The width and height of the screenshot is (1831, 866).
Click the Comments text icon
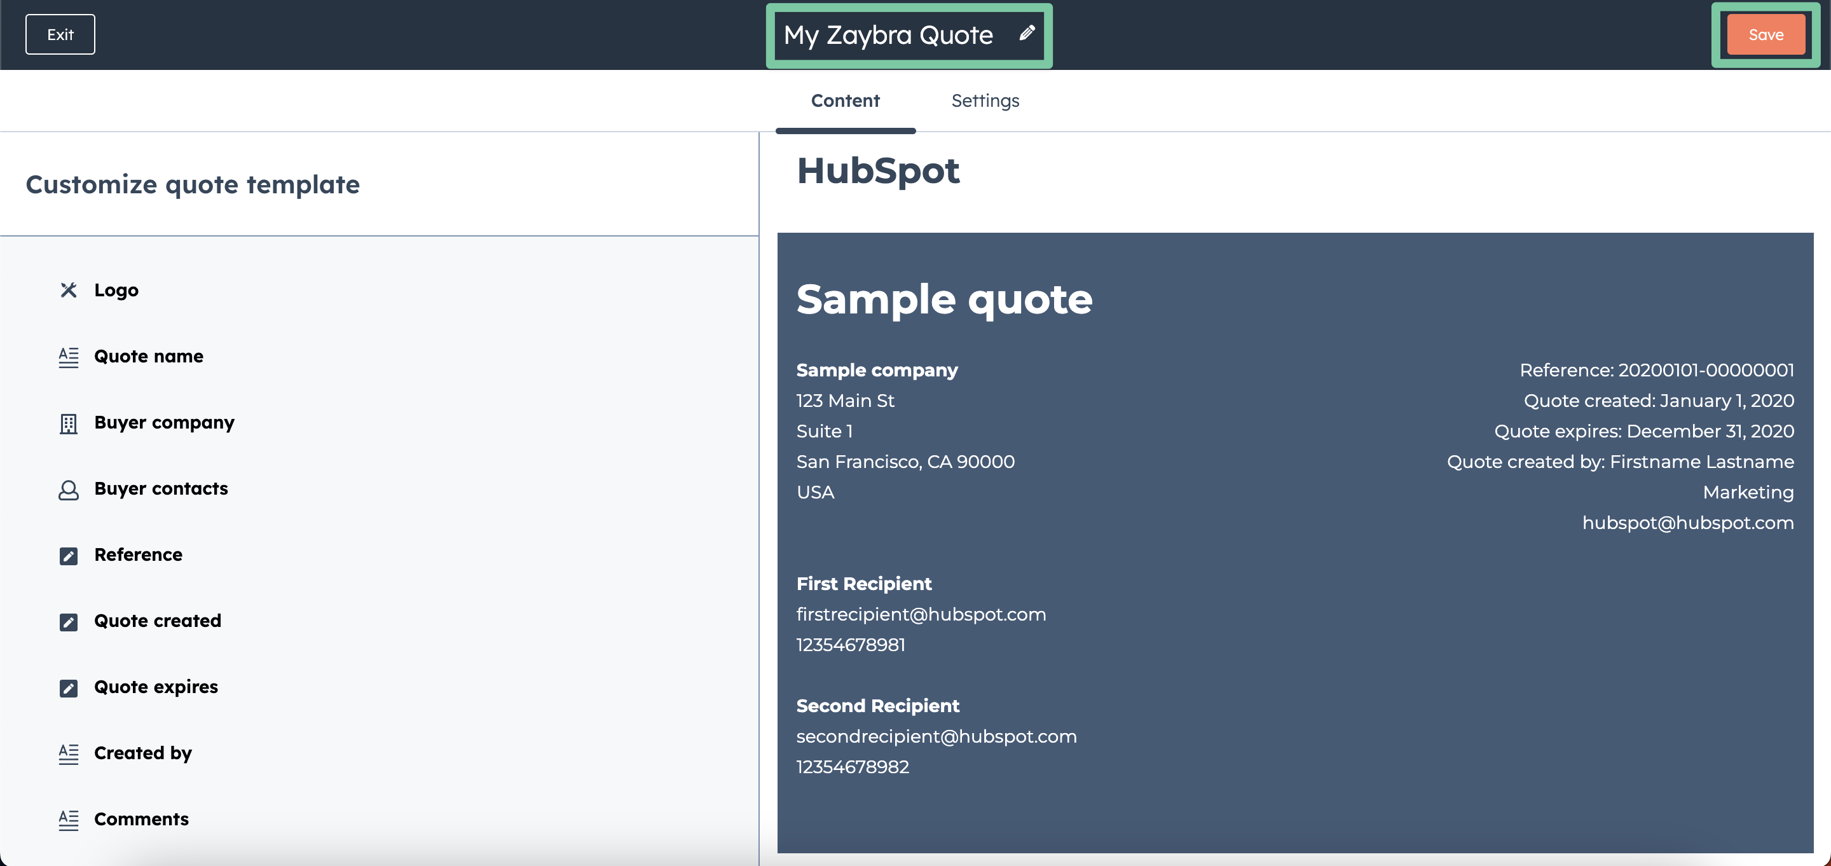[68, 820]
